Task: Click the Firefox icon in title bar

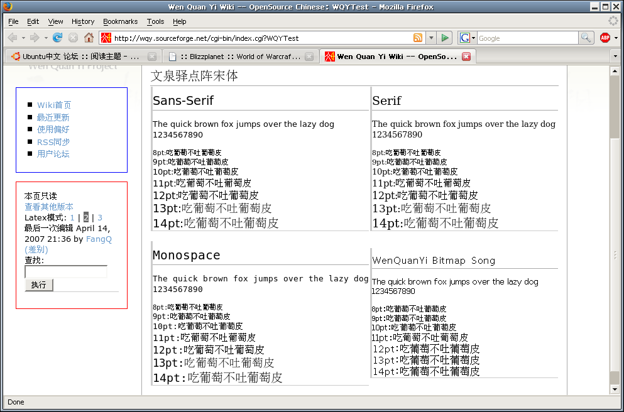Action: click(8, 6)
